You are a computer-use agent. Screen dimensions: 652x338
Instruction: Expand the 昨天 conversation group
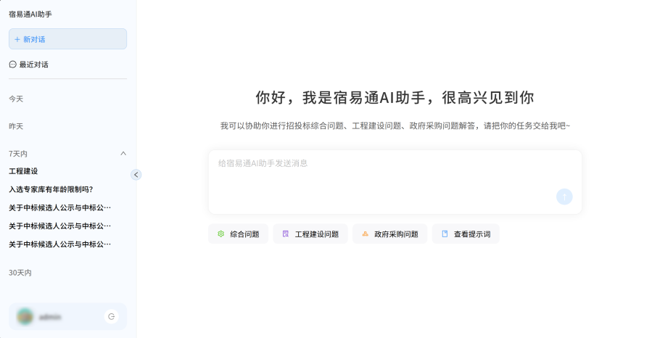tap(16, 126)
